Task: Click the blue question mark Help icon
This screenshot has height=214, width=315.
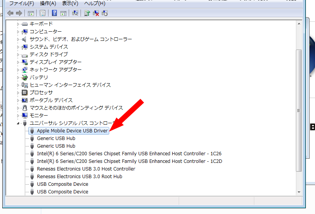Action: pyautogui.click(x=54, y=13)
